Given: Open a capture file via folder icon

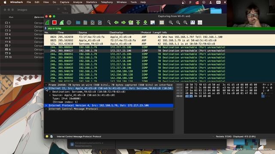Looking at the screenshot, I should 78,23.
